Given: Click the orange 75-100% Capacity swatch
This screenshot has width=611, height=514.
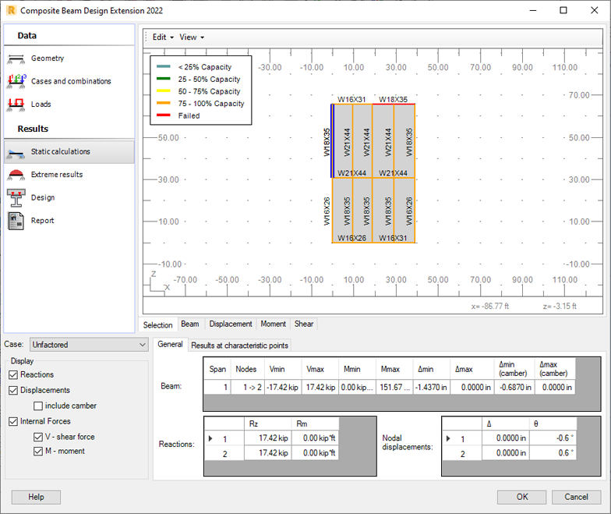Looking at the screenshot, I should coord(164,103).
